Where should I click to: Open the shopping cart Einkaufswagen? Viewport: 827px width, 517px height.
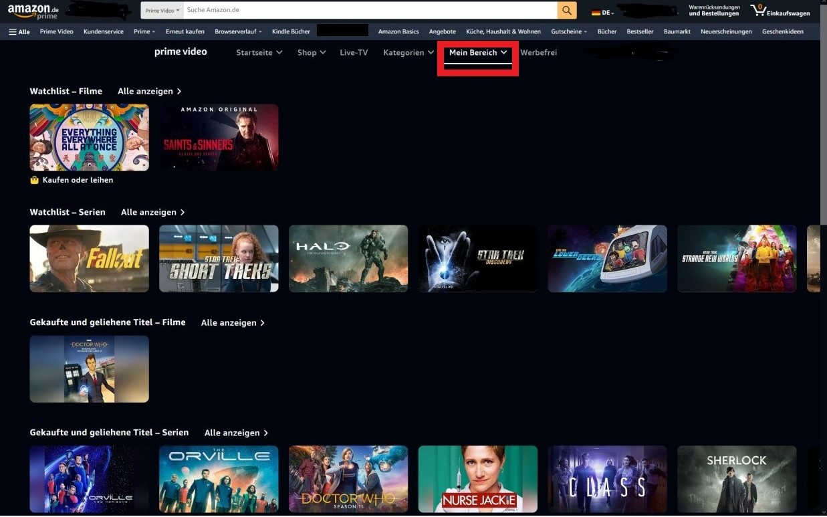coord(780,10)
